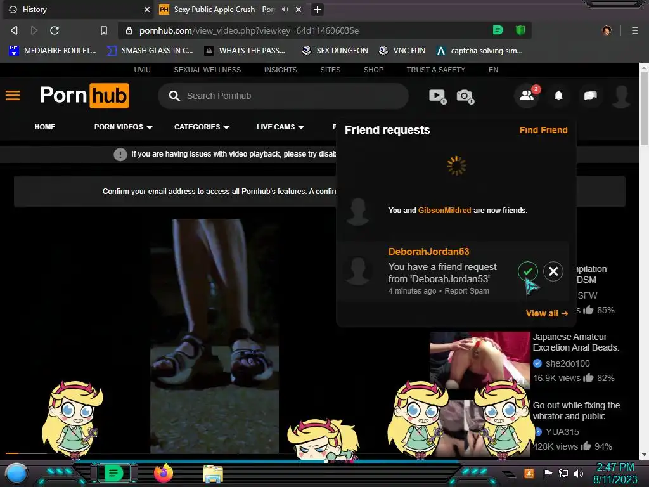Open the browser profile avatar
649x487 pixels.
[x=607, y=30]
